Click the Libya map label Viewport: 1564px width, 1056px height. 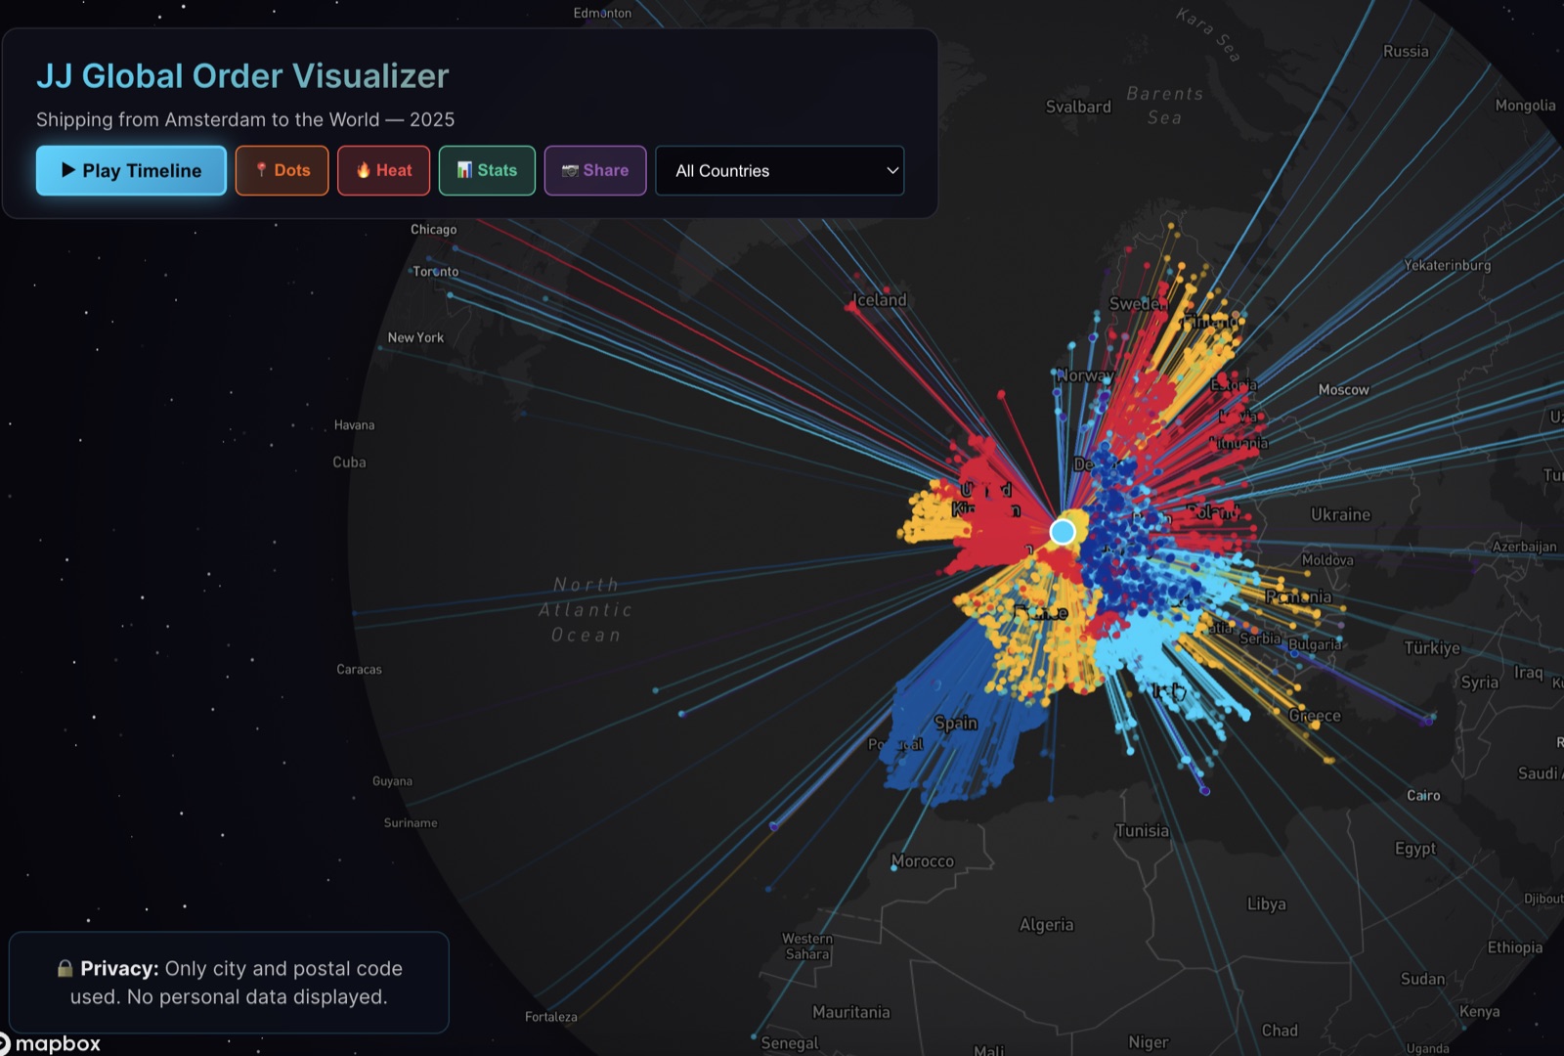[x=1267, y=904]
